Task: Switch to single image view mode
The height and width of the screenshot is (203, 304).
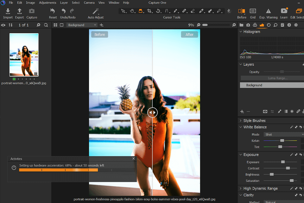Action: (x=61, y=25)
